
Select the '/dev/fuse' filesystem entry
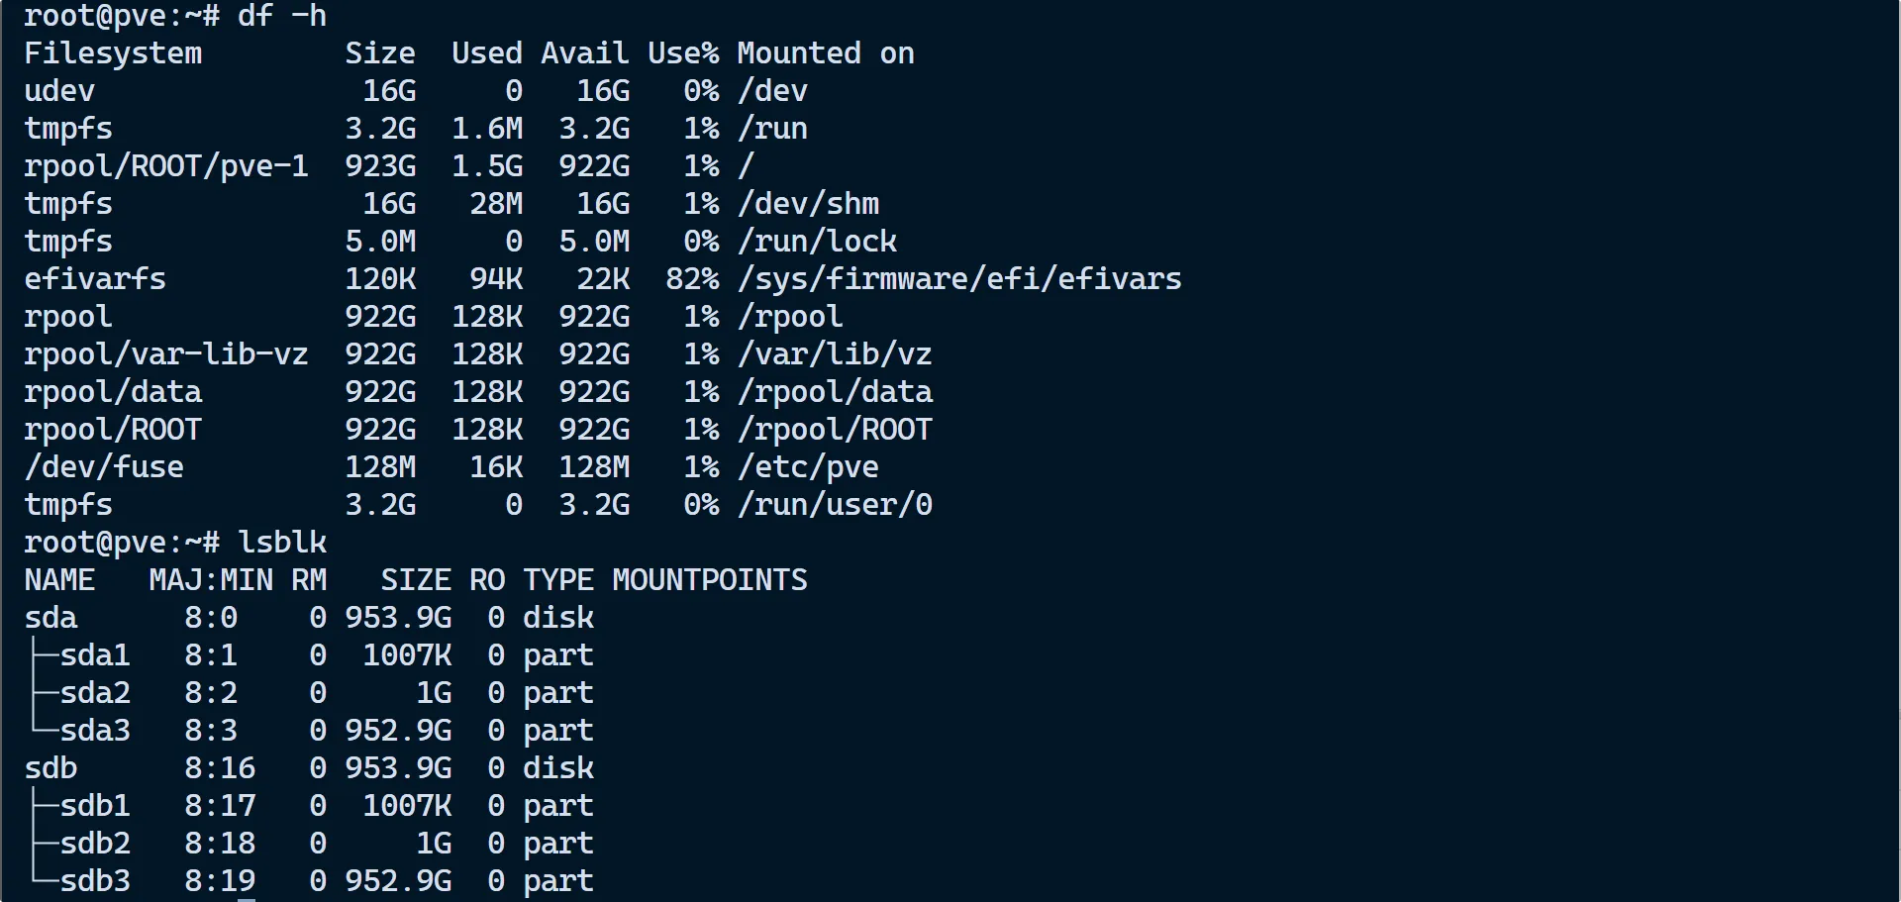104,467
